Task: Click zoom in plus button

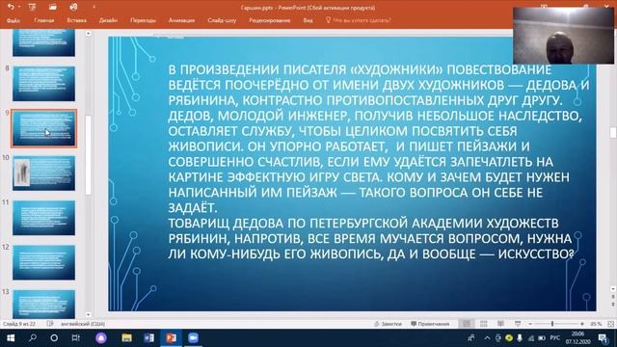Action: tap(582, 324)
